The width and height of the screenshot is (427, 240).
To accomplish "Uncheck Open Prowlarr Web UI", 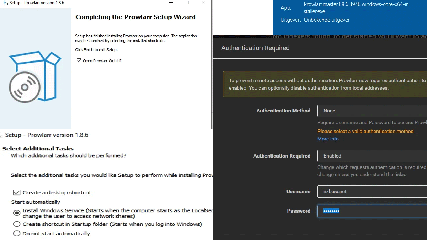I will 79,61.
